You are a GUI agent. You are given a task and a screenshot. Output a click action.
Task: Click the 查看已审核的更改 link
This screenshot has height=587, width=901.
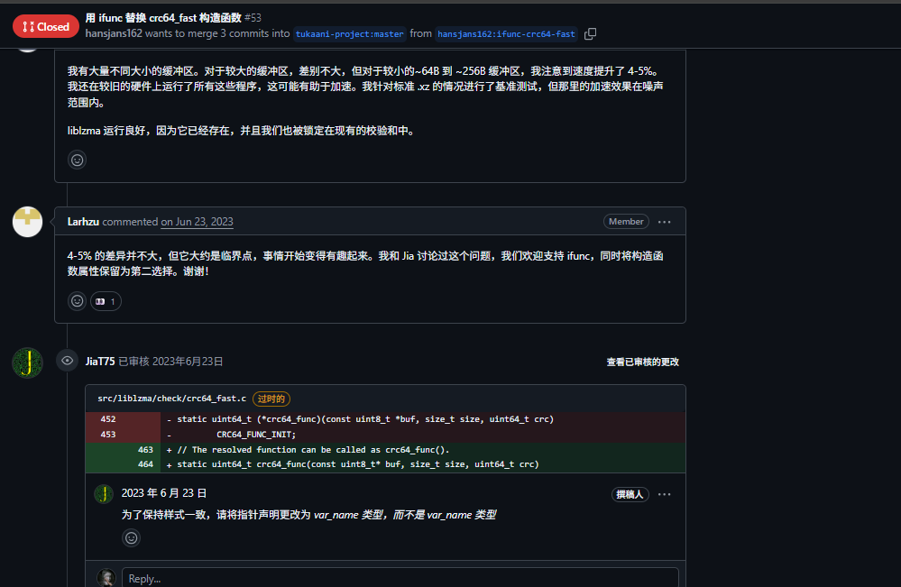coord(642,362)
